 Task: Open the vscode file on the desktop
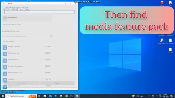[170, 51]
